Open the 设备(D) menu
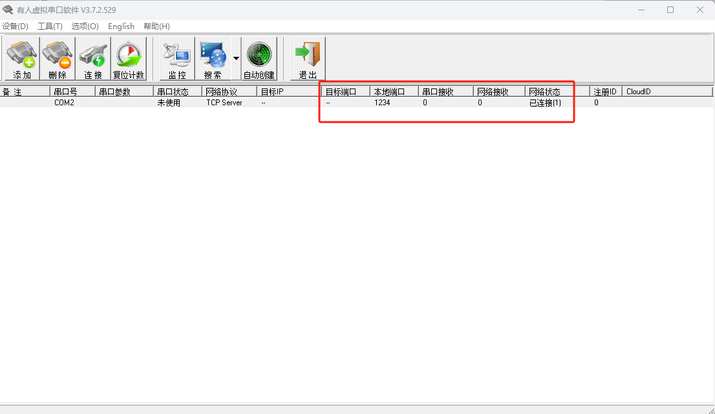The height and width of the screenshot is (414, 715). (15, 26)
